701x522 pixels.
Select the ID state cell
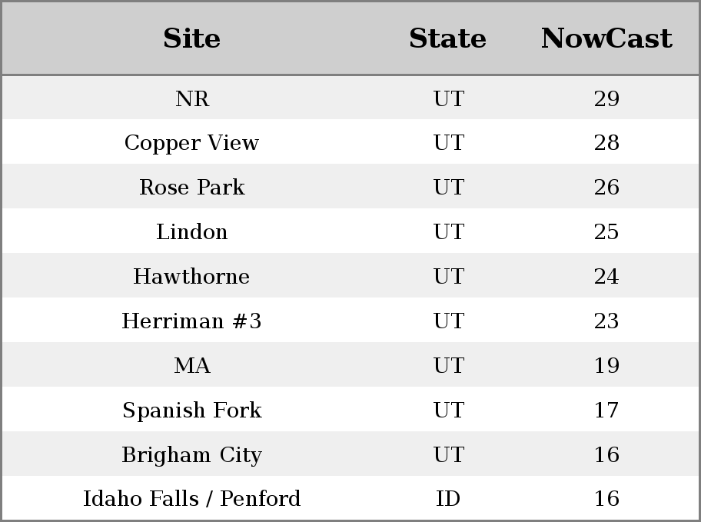[448, 499]
